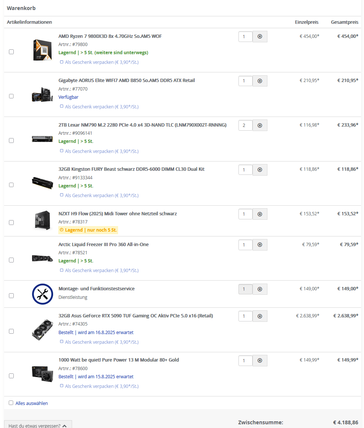Viewport: 364px width, 428px height.
Task: Click the € 2.638,99 Gesamtpreis value
Action: 346,316
